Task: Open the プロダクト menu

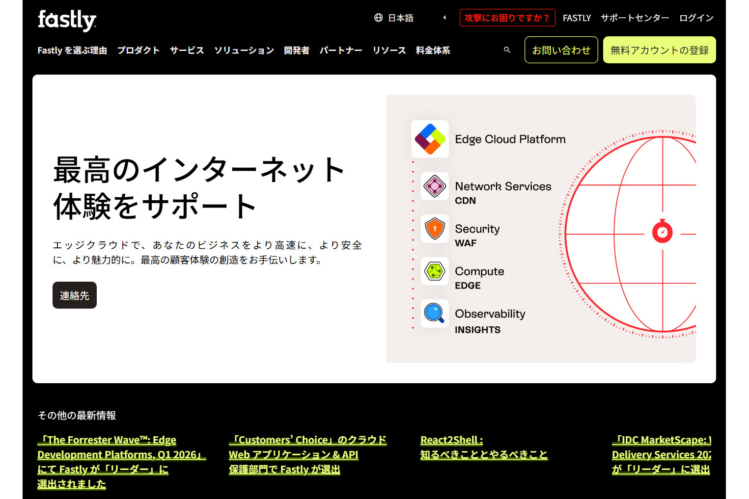Action: click(x=139, y=50)
